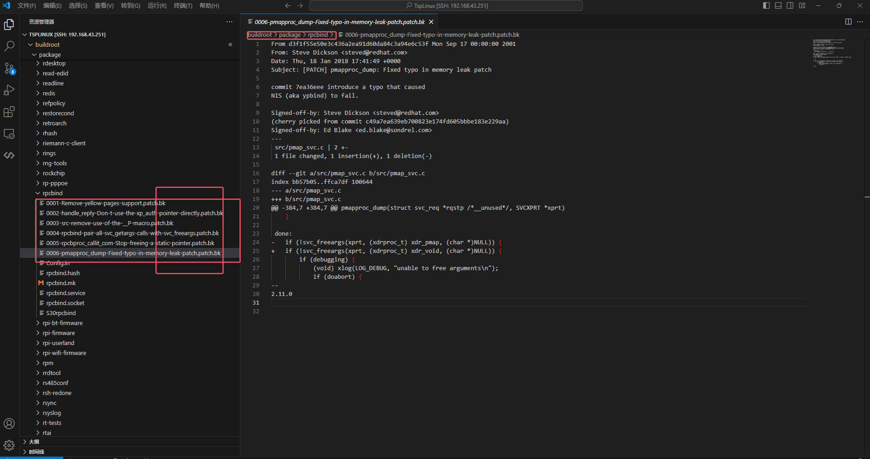Click buildroot in the breadcrumb
This screenshot has width=870, height=459.
tap(260, 35)
